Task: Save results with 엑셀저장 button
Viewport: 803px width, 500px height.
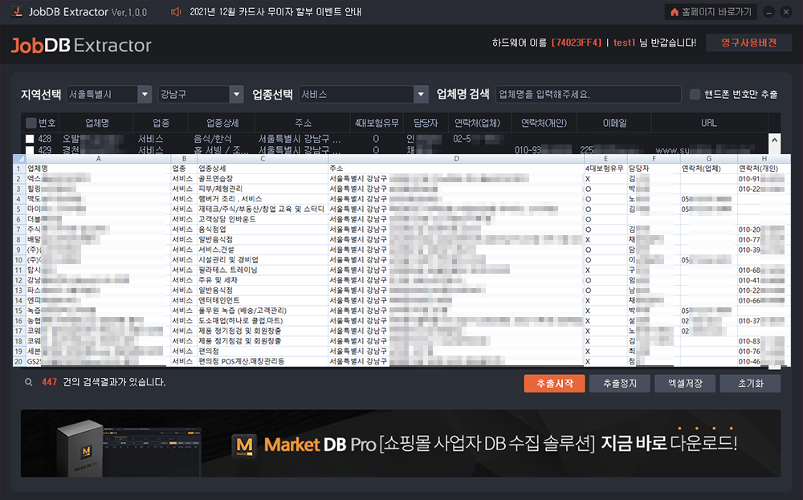Action: tap(685, 384)
